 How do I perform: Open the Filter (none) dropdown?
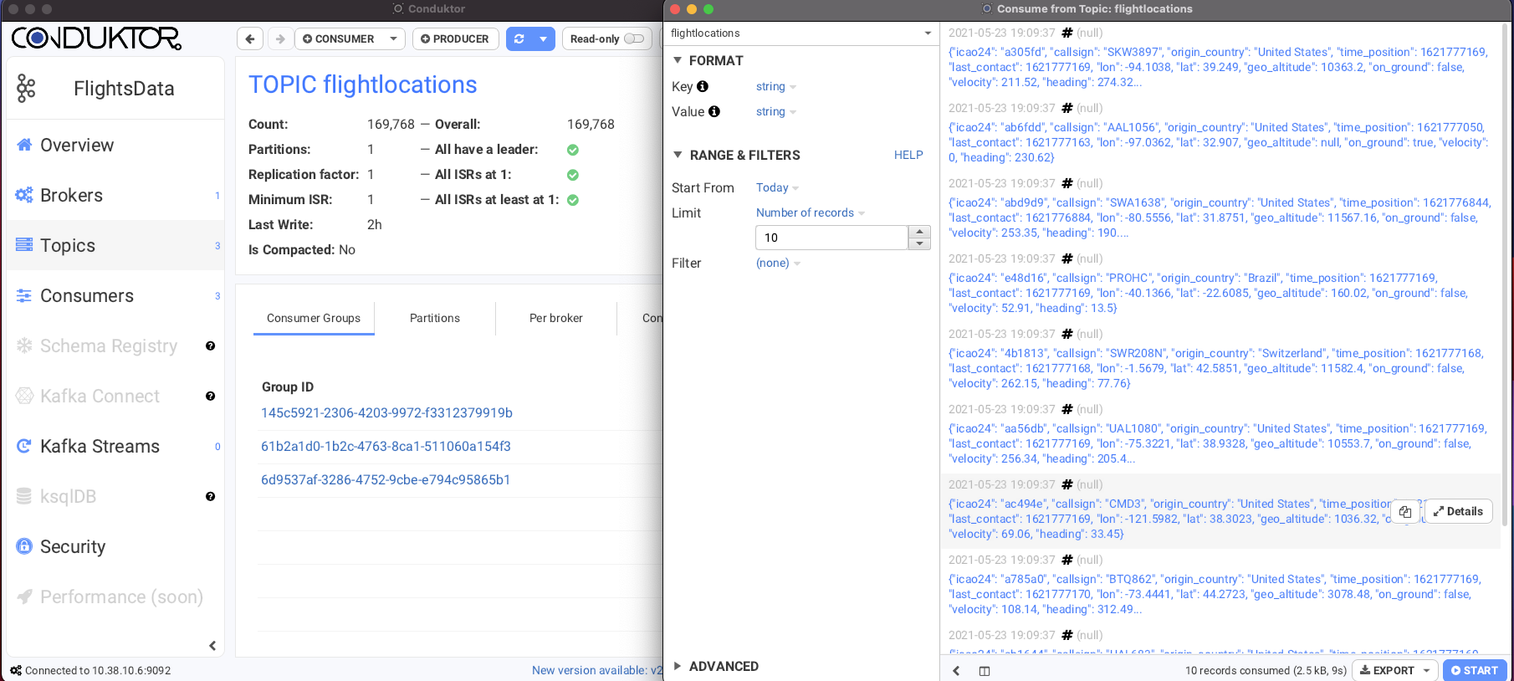778,263
